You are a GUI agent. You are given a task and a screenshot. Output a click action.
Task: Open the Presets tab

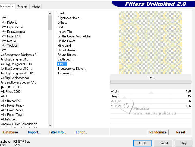22,7
